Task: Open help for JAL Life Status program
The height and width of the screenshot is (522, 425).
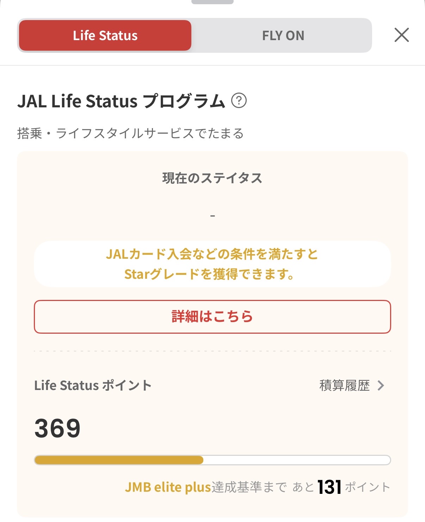Action: click(x=239, y=101)
